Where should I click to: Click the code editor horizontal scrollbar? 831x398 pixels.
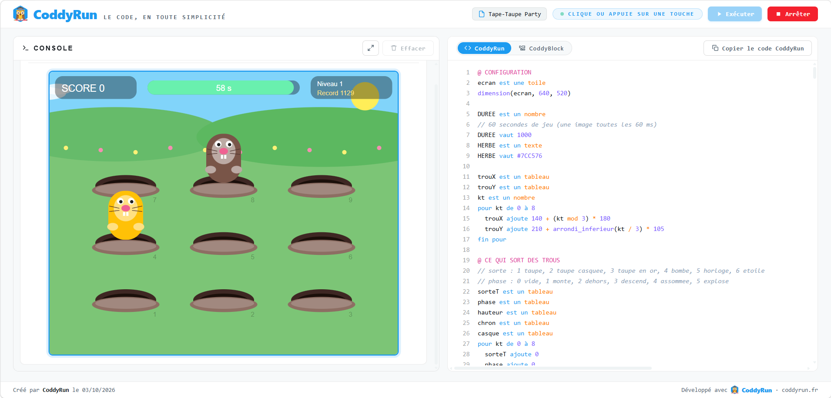point(553,368)
